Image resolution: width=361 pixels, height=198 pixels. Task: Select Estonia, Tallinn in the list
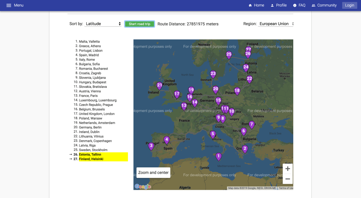coord(90,155)
